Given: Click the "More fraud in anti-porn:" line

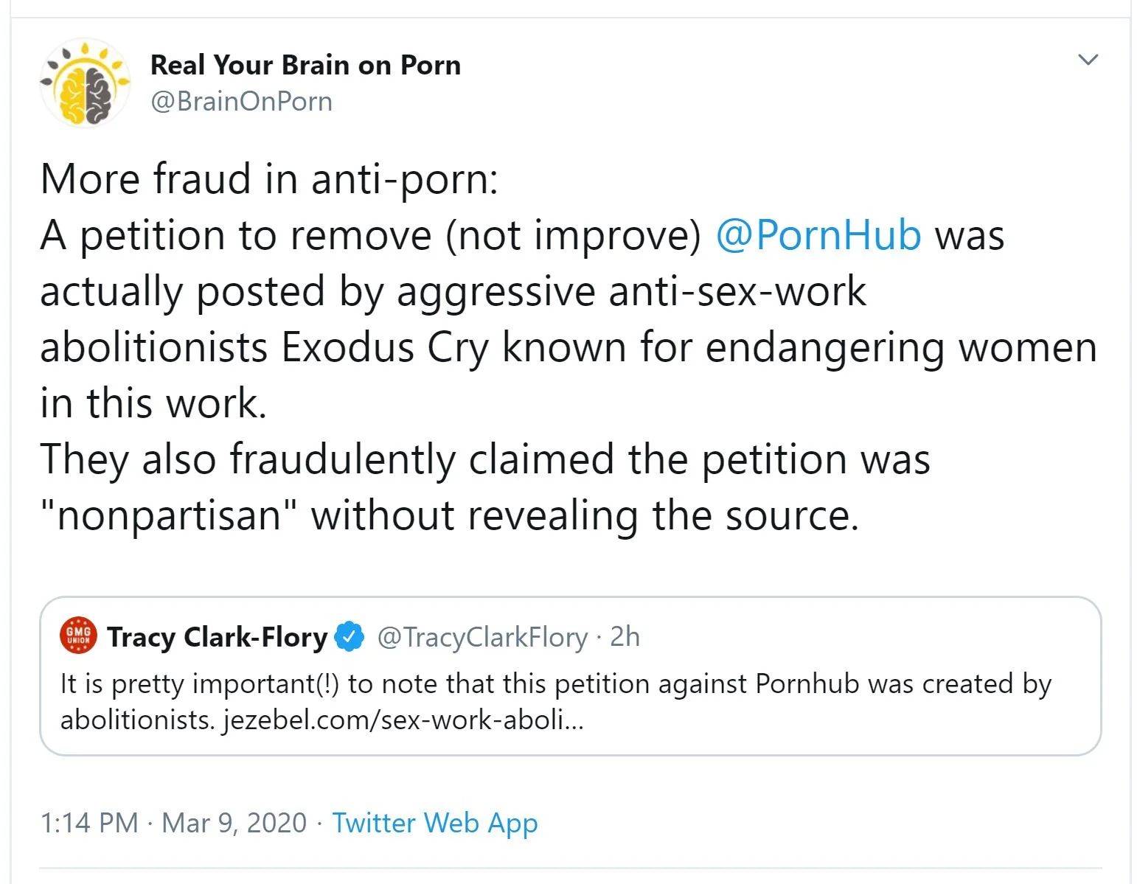Looking at the screenshot, I should coord(269,179).
